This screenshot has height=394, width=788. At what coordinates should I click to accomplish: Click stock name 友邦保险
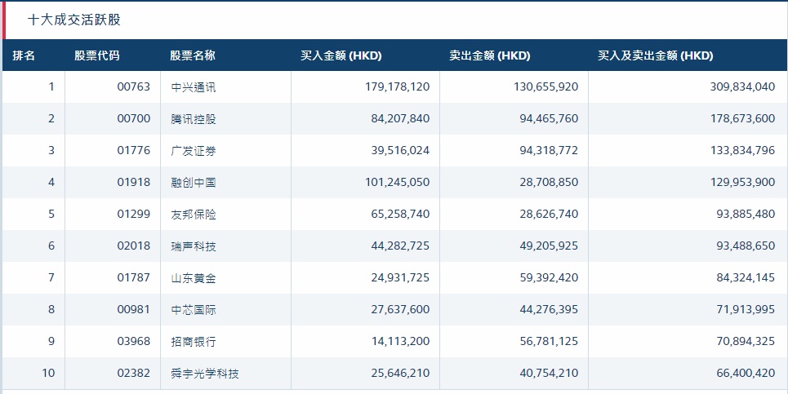(x=194, y=215)
